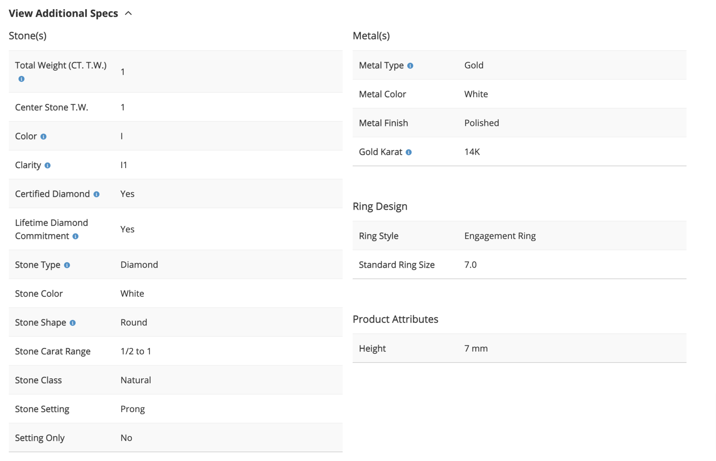
Task: Click info icon under Total Weight label
Action: click(21, 79)
